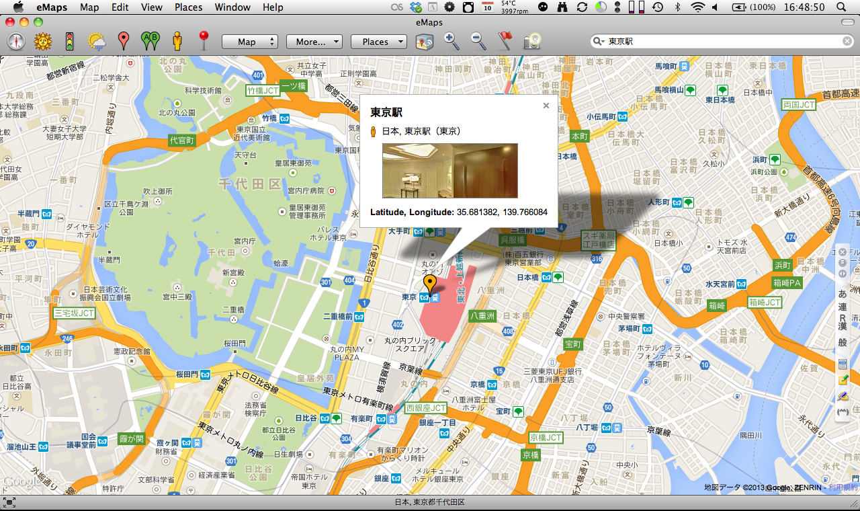Viewport: 860px width, 511px height.
Task: Click the (^^) emoticon palette button
Action: click(843, 413)
